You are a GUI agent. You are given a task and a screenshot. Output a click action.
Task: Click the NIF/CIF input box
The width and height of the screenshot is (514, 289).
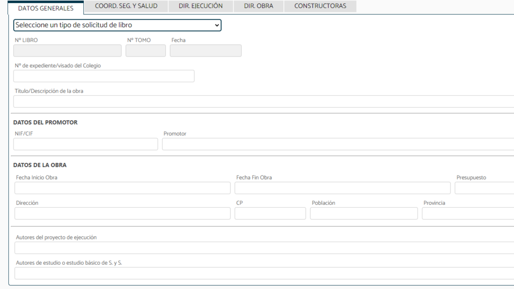point(85,144)
